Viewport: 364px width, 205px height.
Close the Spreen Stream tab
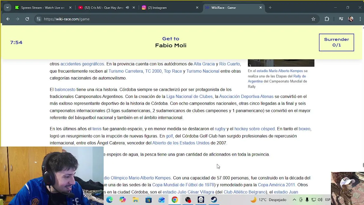tap(70, 8)
